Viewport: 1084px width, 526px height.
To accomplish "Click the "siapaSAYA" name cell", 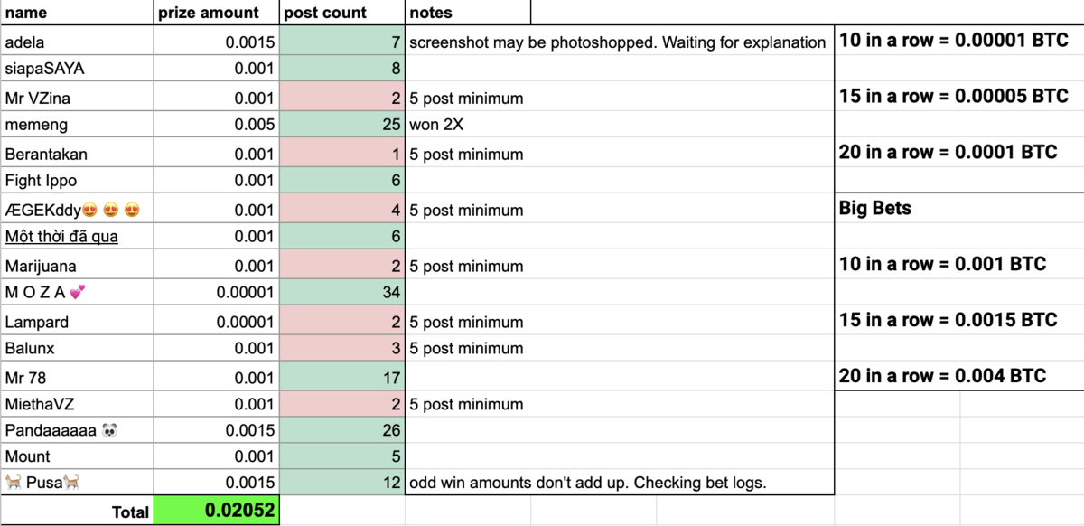I will coord(76,67).
